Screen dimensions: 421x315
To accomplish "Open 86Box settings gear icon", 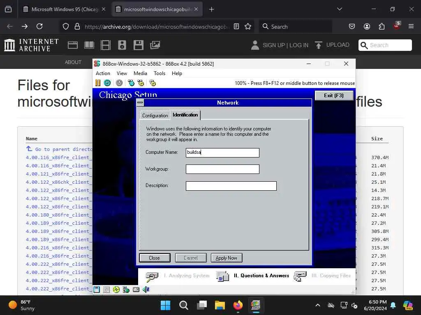I will tap(153, 83).
